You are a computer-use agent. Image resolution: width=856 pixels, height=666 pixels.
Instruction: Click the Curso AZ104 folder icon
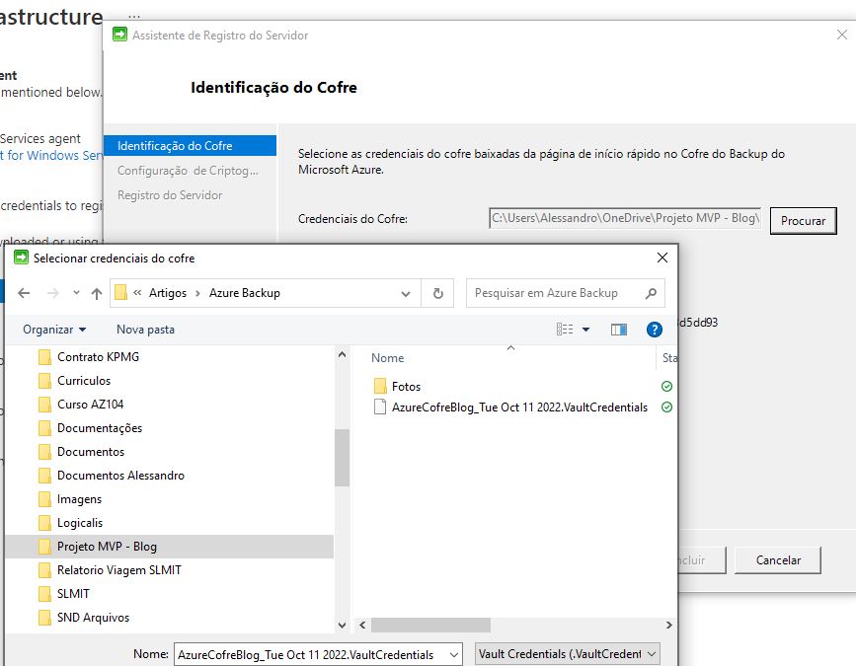[x=45, y=405]
